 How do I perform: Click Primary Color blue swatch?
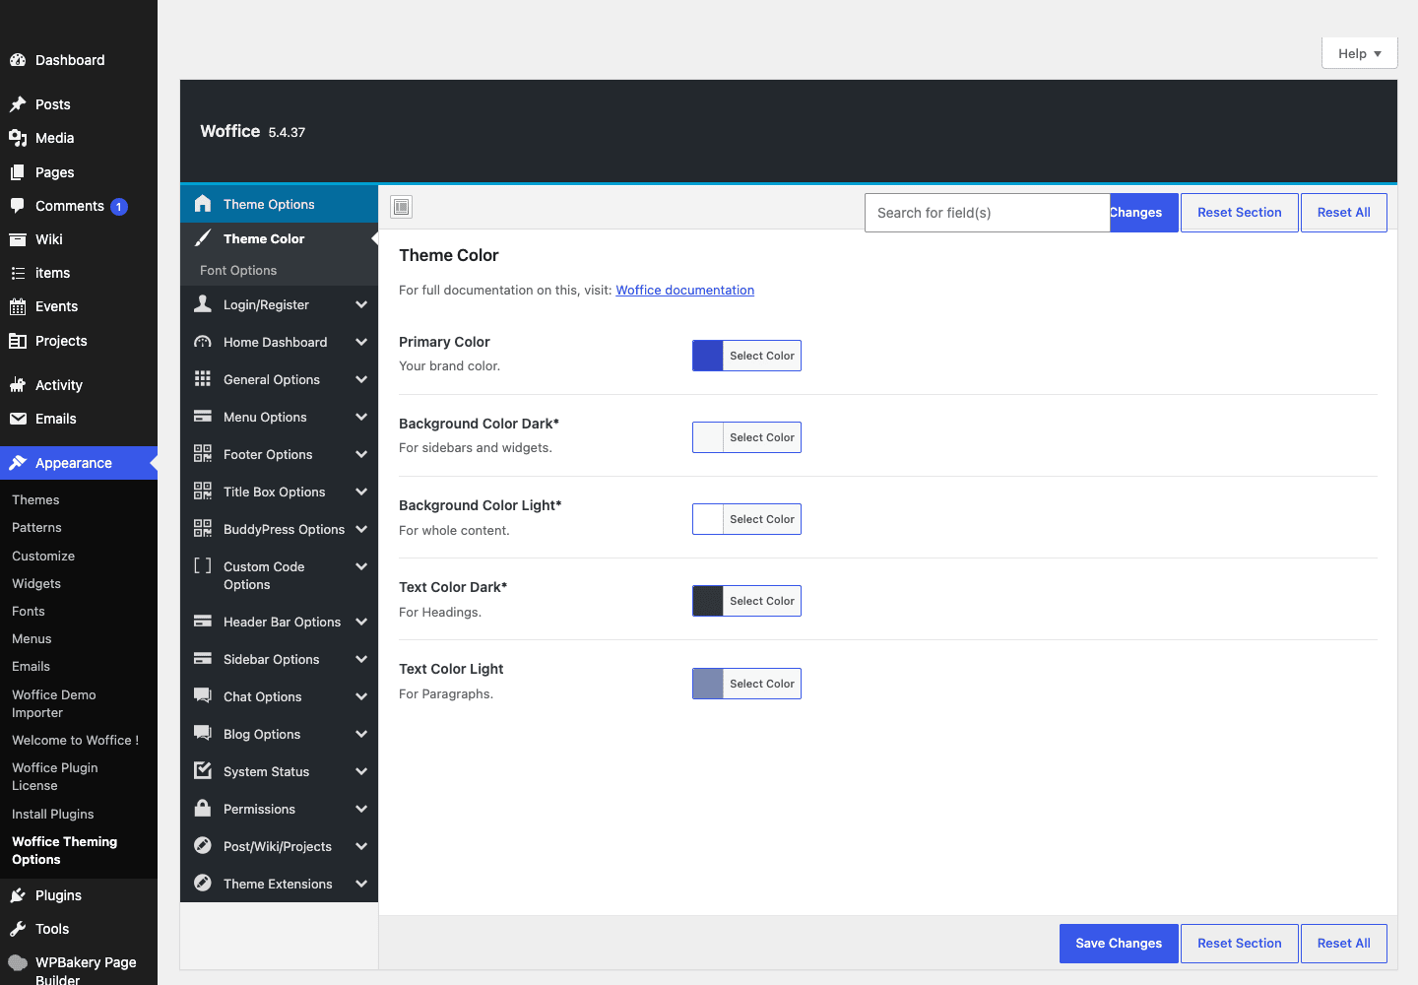[x=708, y=356]
